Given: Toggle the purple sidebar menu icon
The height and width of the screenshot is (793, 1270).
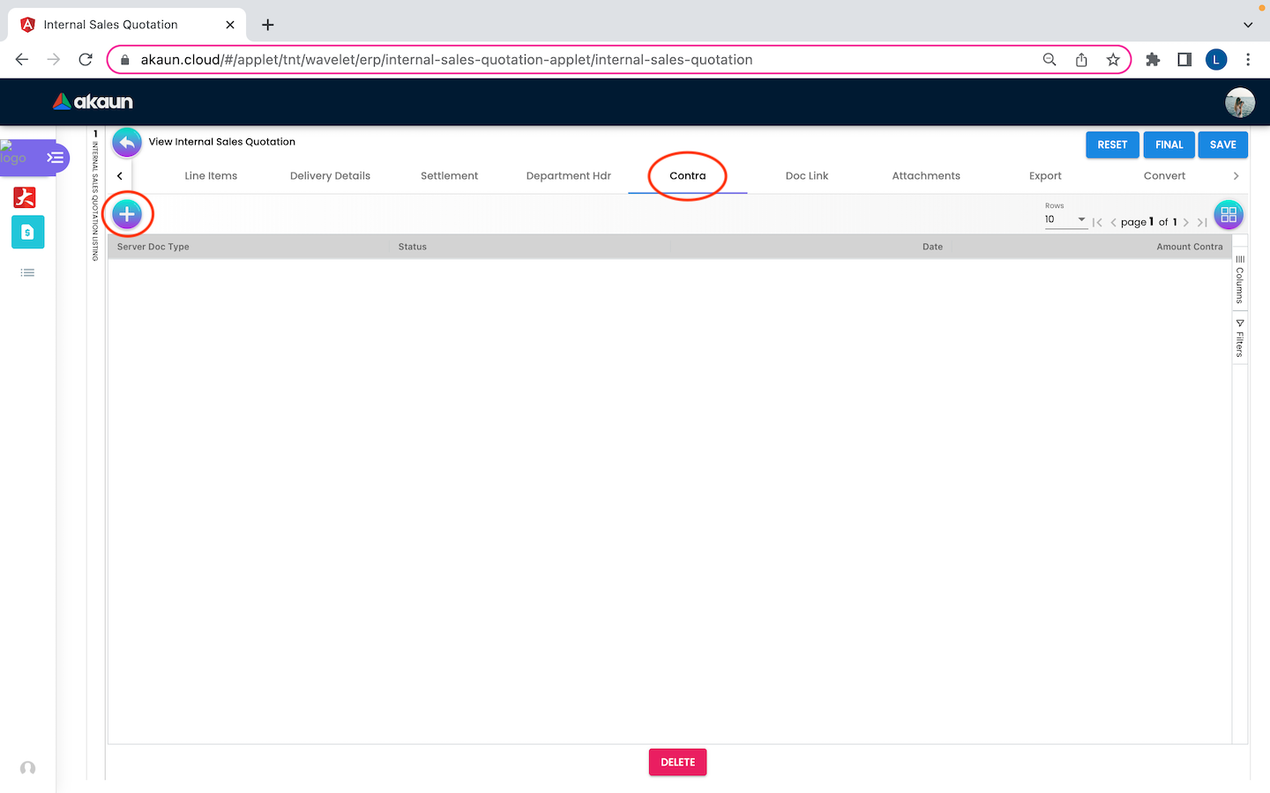Looking at the screenshot, I should tap(56, 158).
